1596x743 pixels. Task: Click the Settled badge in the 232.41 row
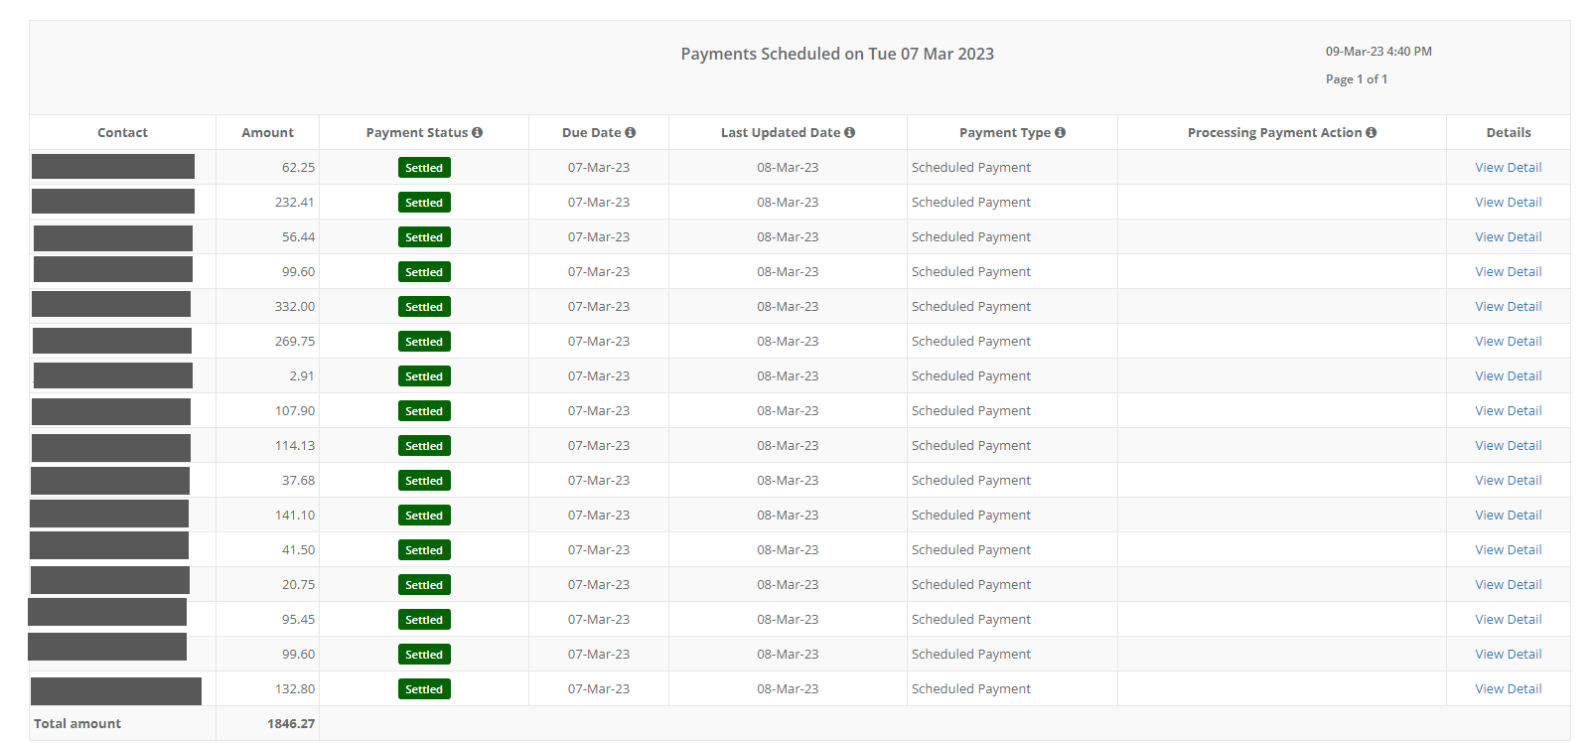(424, 203)
